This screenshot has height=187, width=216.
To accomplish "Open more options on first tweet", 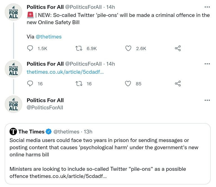I will point(207,7).
